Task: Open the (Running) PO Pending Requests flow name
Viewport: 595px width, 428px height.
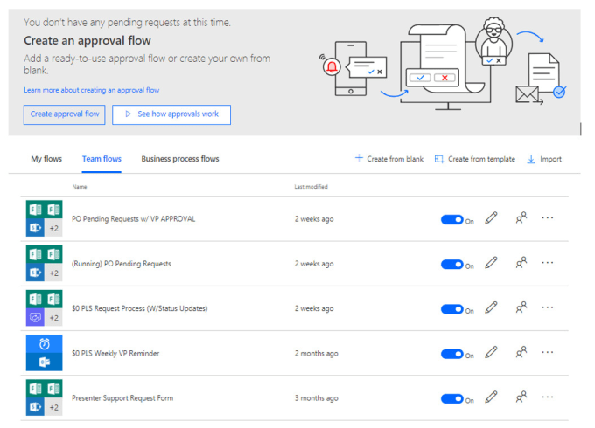Action: coord(122,264)
